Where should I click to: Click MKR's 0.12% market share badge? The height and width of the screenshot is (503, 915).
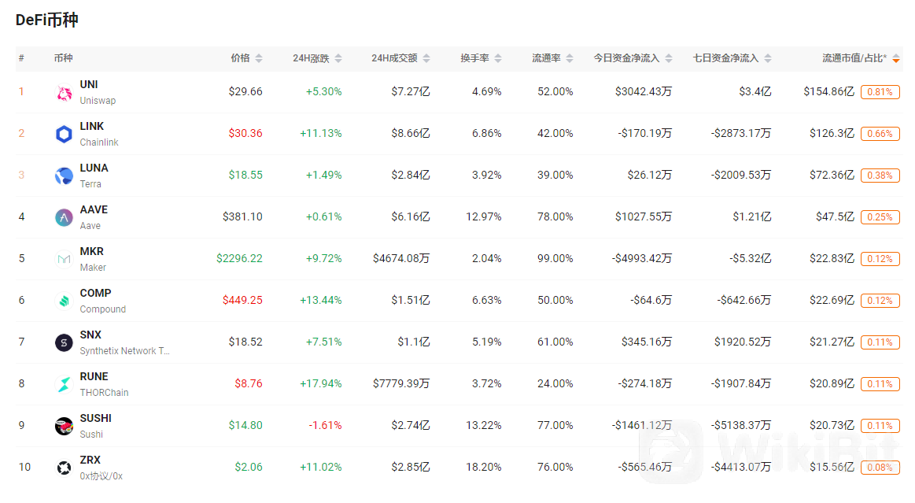[880, 259]
